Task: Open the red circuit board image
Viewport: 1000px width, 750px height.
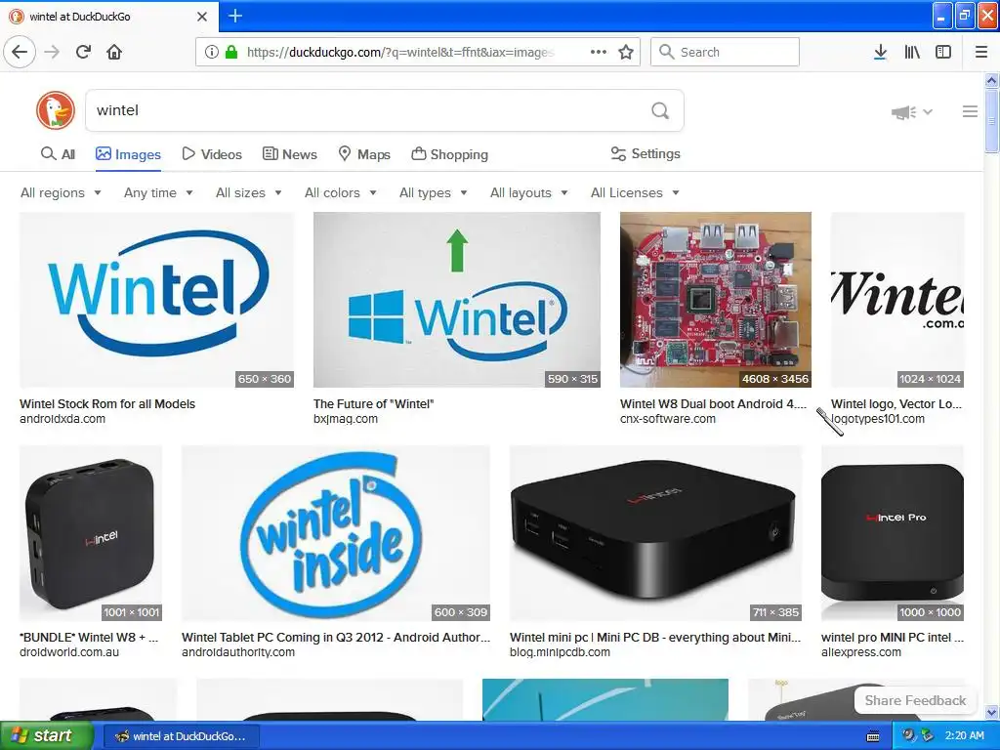Action: click(x=716, y=300)
